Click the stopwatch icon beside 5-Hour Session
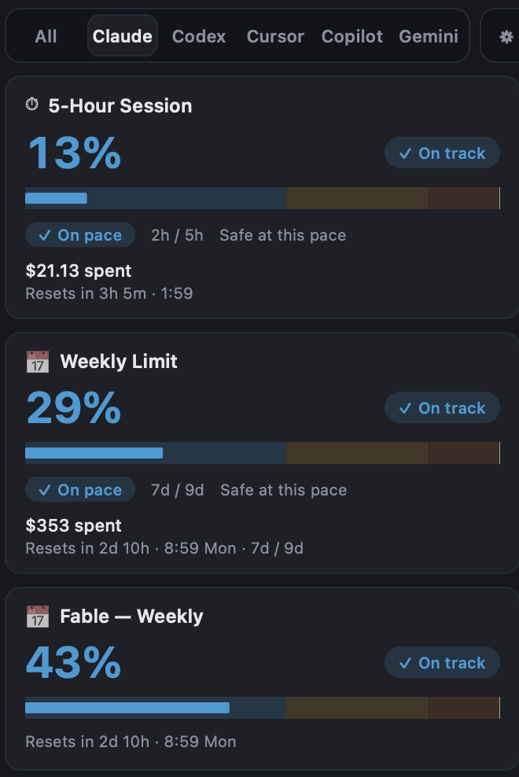 point(31,104)
